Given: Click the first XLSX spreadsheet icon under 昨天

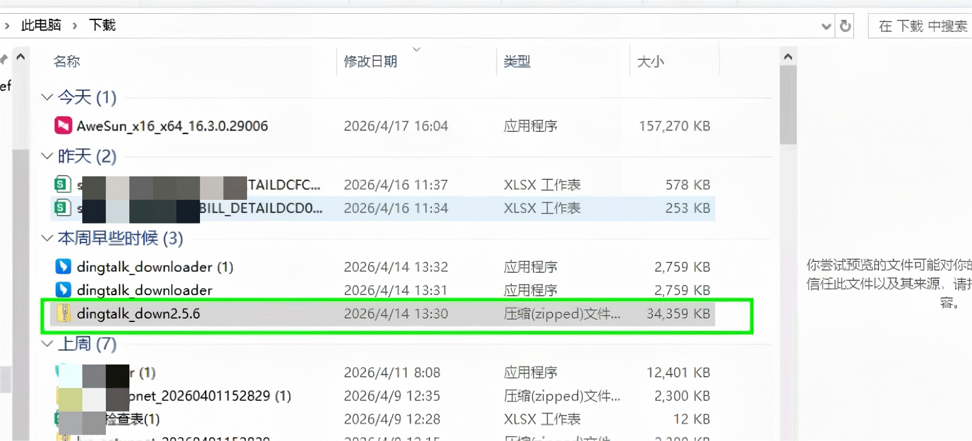Looking at the screenshot, I should click(61, 185).
